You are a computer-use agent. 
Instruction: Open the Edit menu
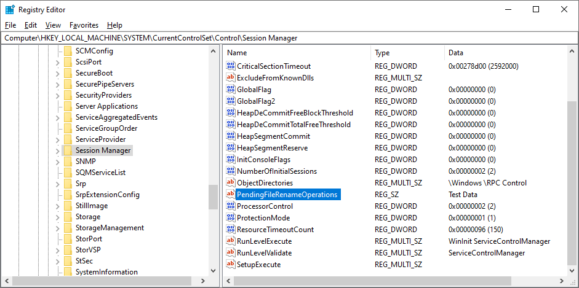pyautogui.click(x=31, y=25)
